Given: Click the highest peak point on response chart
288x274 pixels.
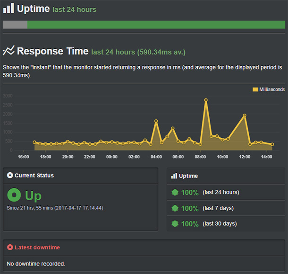Looking at the screenshot, I should [x=206, y=100].
